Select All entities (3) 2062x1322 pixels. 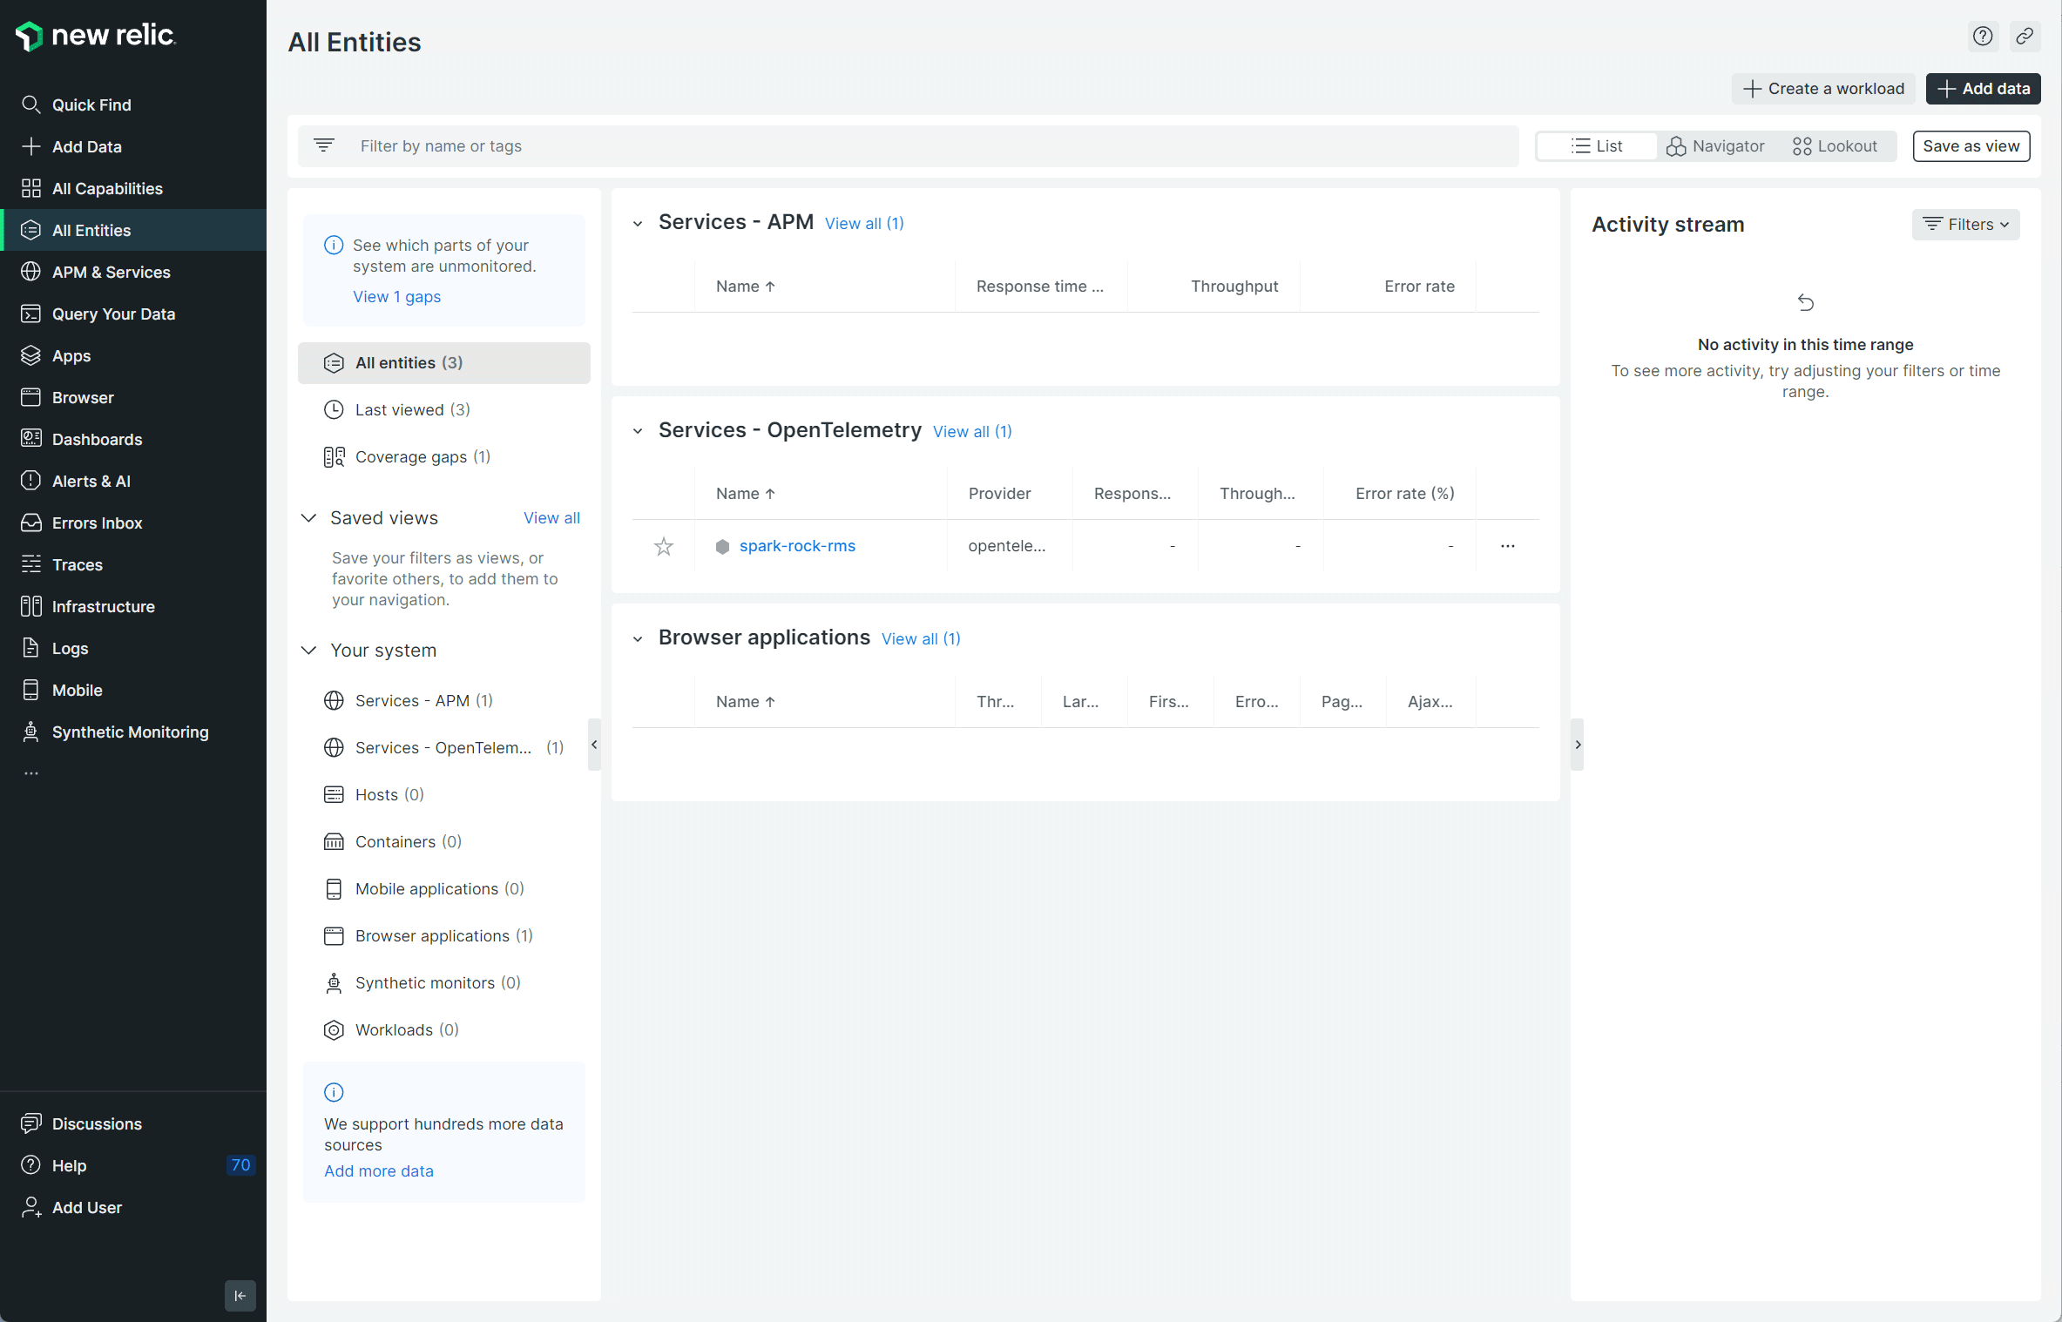point(444,363)
